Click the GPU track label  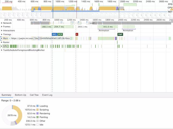5,46
